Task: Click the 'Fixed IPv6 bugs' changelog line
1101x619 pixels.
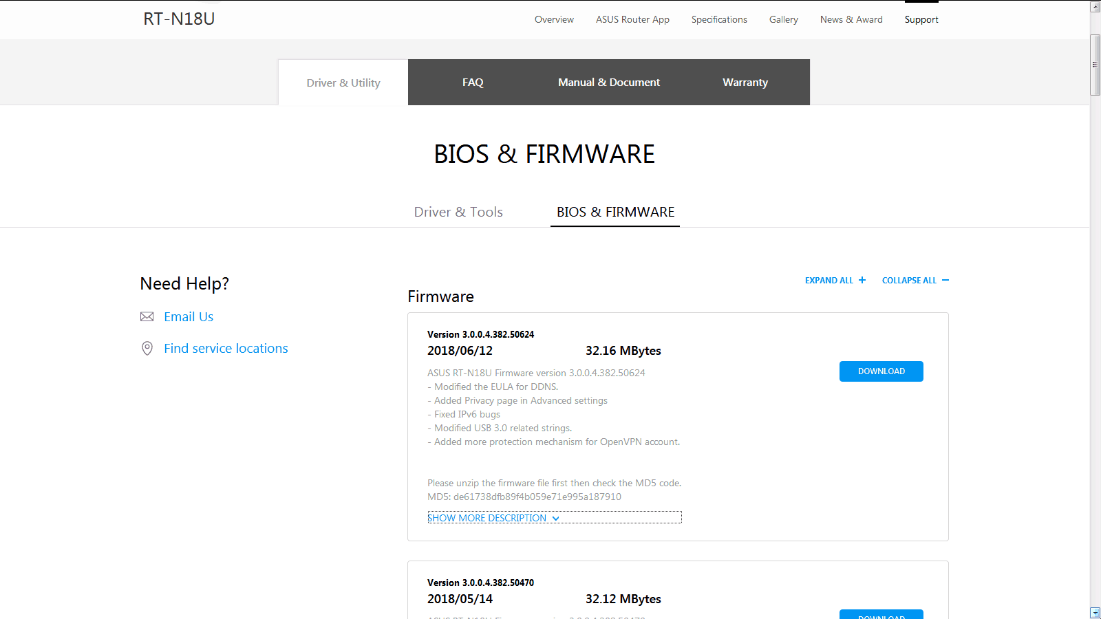Action: pyautogui.click(x=464, y=414)
